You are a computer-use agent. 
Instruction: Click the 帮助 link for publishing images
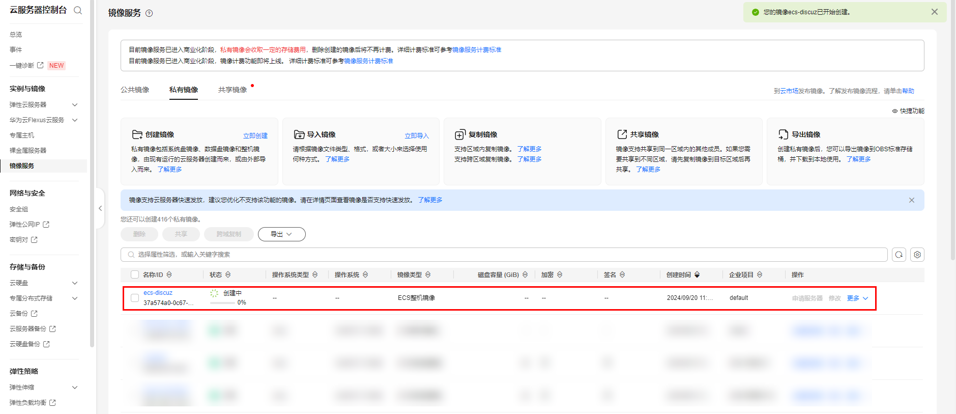tap(908, 91)
